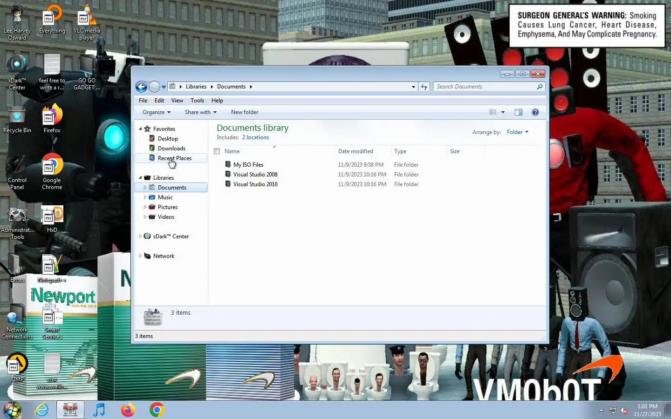
Task: Select the Visual Studio 2010 folder
Action: (x=255, y=184)
